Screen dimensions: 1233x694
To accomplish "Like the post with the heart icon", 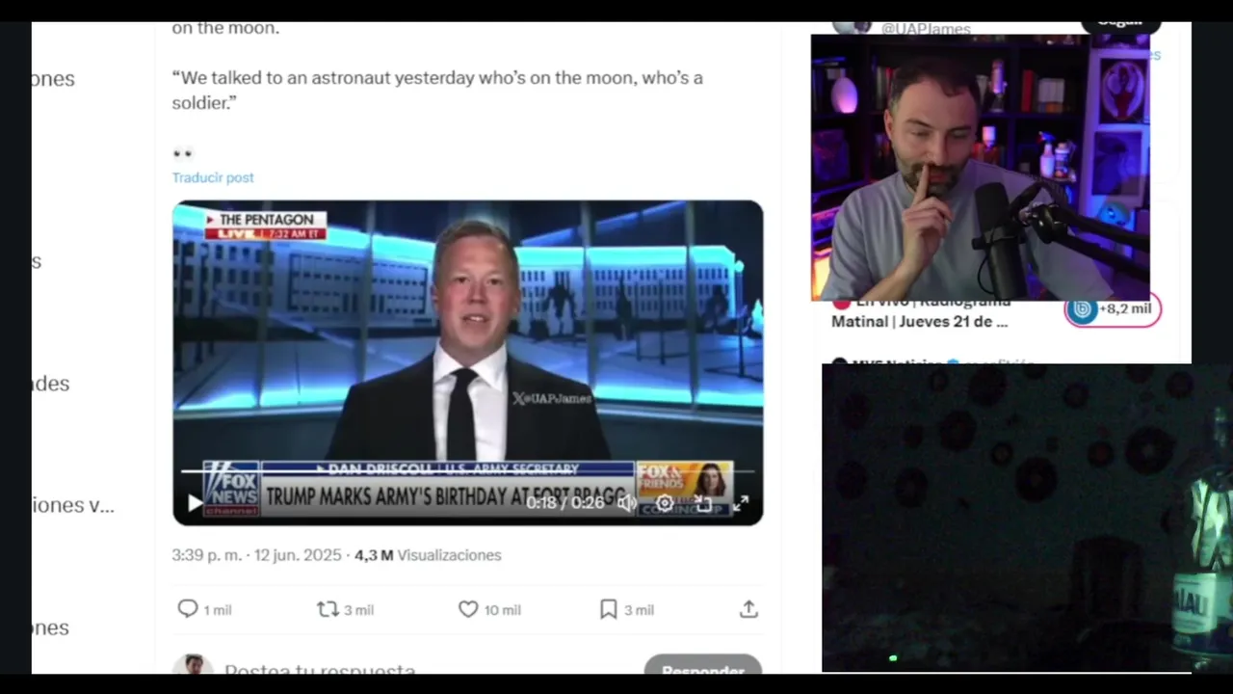I will click(468, 609).
